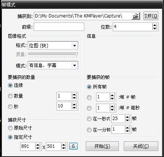Click the G button beside size fields
The width and height of the screenshot is (164, 157).
[x=73, y=146]
